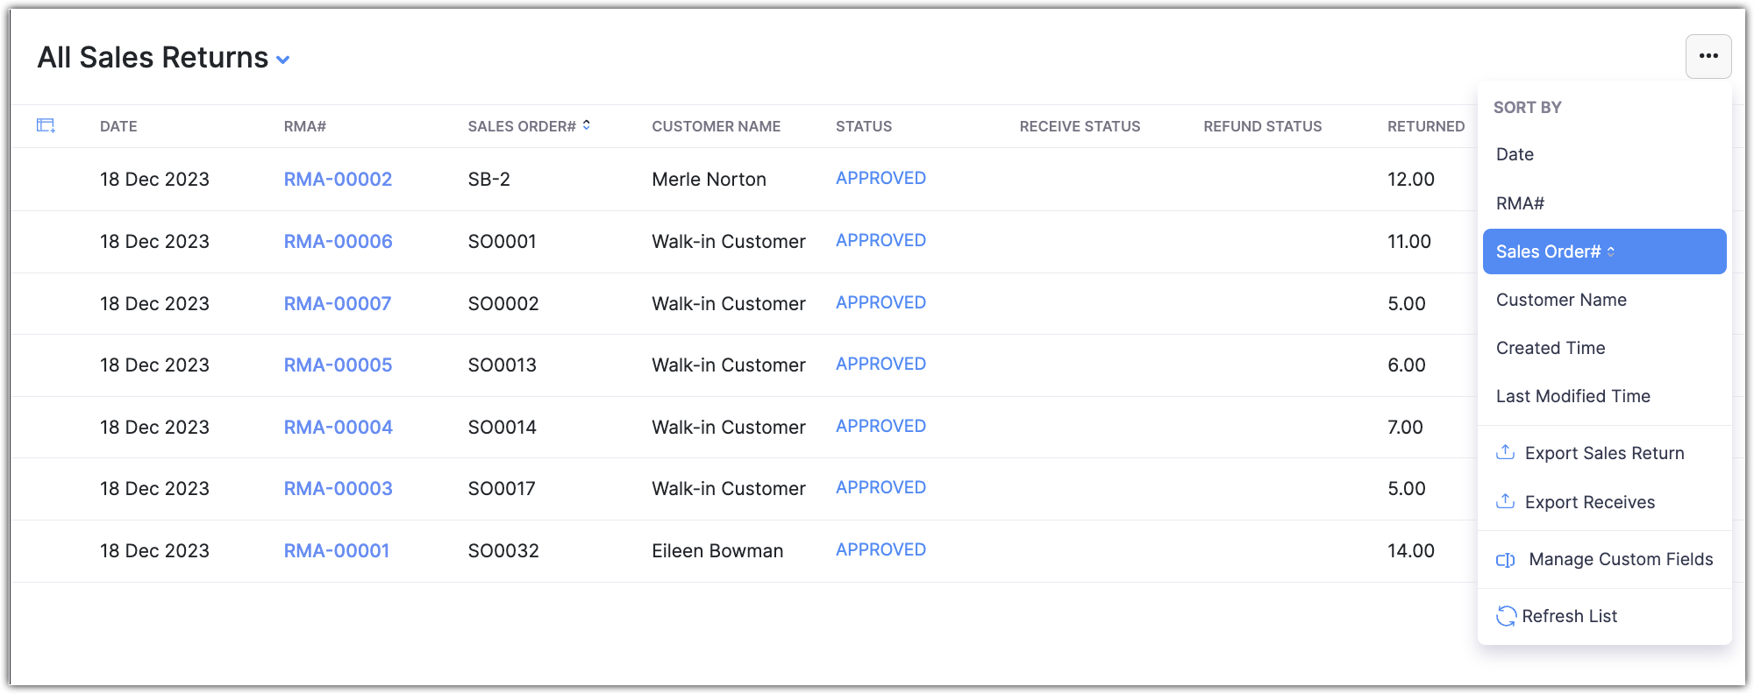This screenshot has width=1754, height=694.
Task: Click the Customer Name column header
Action: 716,126
